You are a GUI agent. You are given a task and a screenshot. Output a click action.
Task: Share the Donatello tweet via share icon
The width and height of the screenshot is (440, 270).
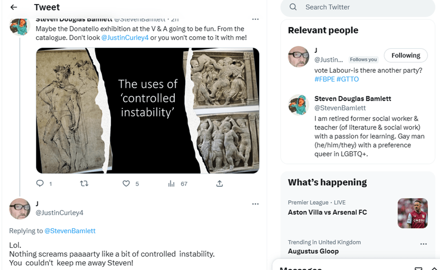pos(219,183)
